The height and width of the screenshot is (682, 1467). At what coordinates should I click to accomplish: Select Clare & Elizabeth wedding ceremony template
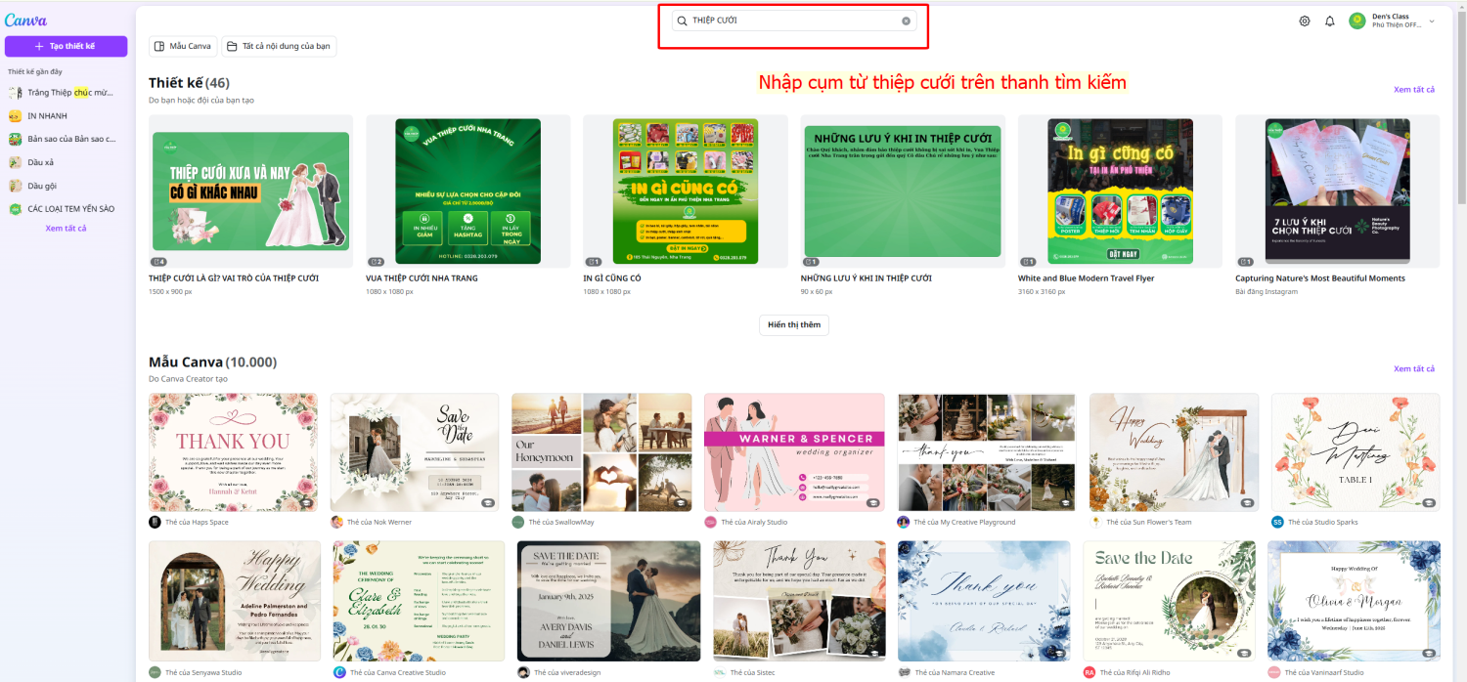pos(418,601)
